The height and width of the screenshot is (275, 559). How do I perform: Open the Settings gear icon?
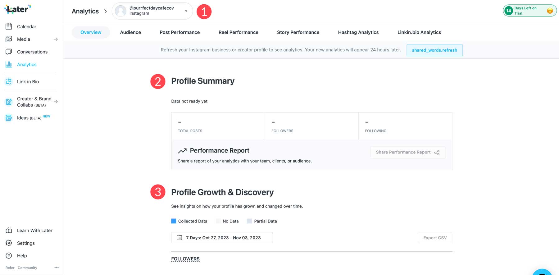[x=9, y=243]
